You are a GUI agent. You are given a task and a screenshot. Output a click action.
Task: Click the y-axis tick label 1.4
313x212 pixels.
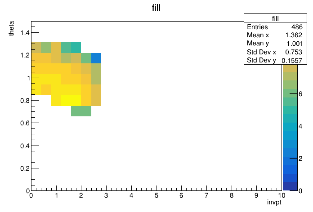[25, 33]
